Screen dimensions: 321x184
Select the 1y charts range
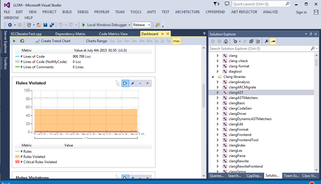coord(156,41)
